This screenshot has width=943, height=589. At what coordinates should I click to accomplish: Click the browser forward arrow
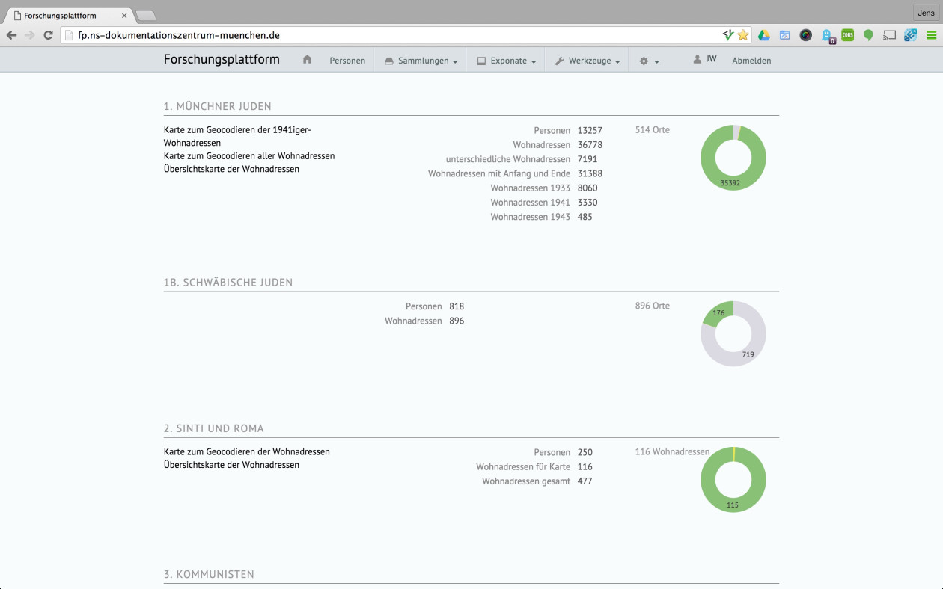click(30, 35)
